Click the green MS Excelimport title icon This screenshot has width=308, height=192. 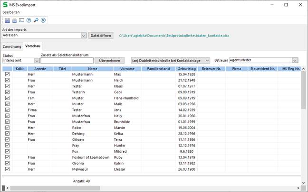pyautogui.click(x=5, y=5)
